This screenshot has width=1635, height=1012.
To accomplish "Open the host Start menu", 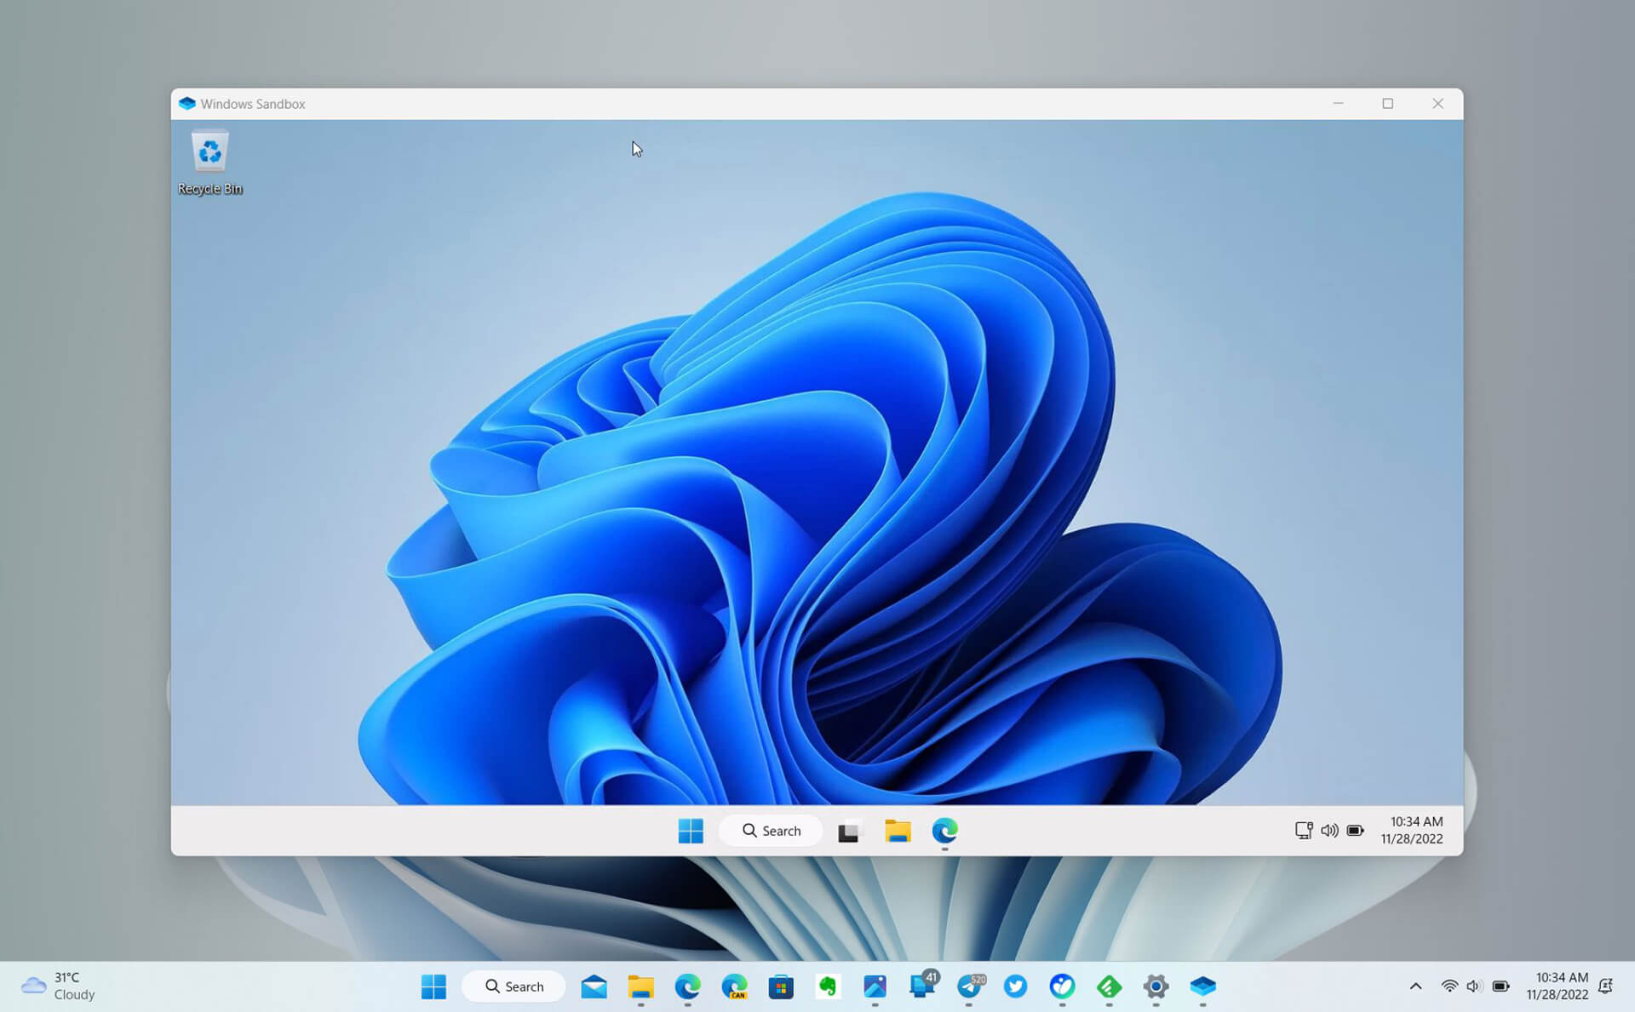I will pyautogui.click(x=433, y=986).
